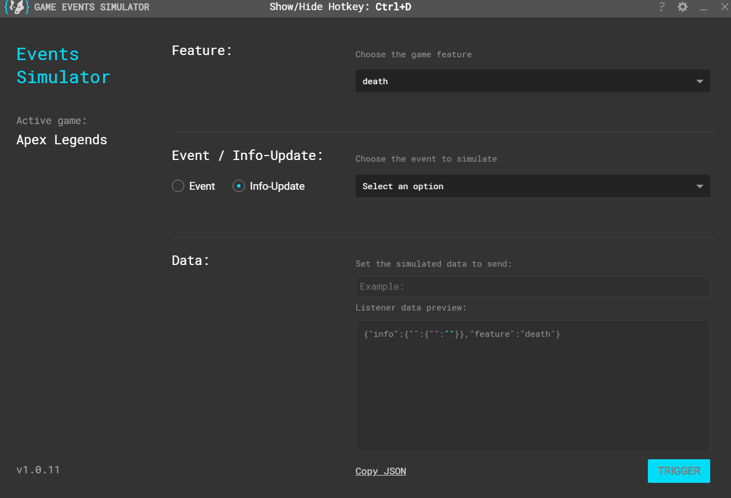Expand the game feature dropdown showing death
This screenshot has width=731, height=498.
click(x=533, y=81)
